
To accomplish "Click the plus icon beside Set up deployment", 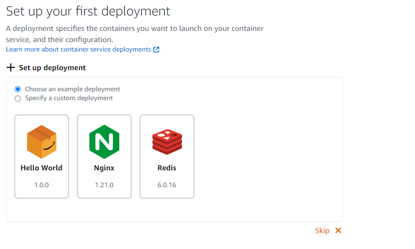I will click(11, 67).
